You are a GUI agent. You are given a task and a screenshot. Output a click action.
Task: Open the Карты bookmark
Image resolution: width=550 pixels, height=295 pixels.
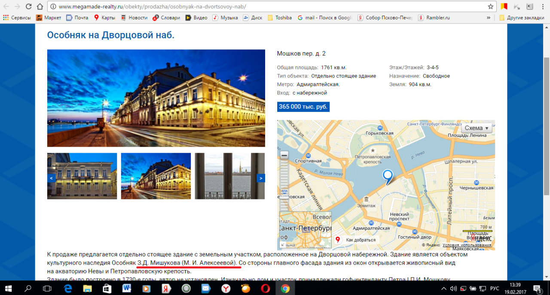tap(104, 18)
